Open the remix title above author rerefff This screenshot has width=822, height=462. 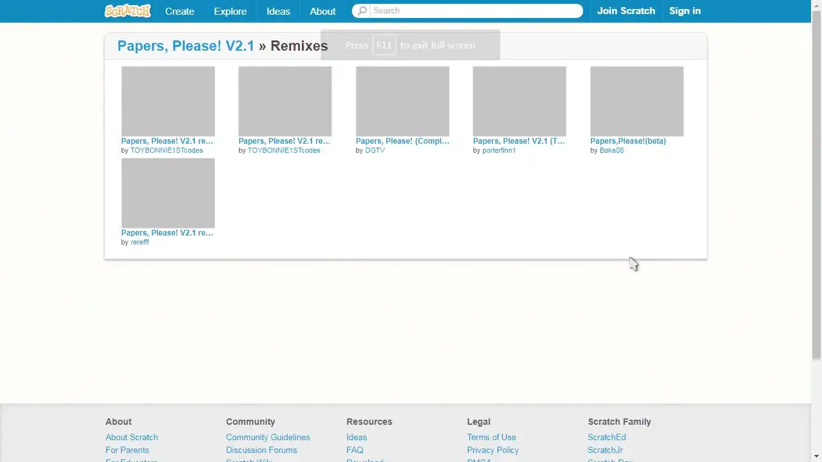(167, 233)
